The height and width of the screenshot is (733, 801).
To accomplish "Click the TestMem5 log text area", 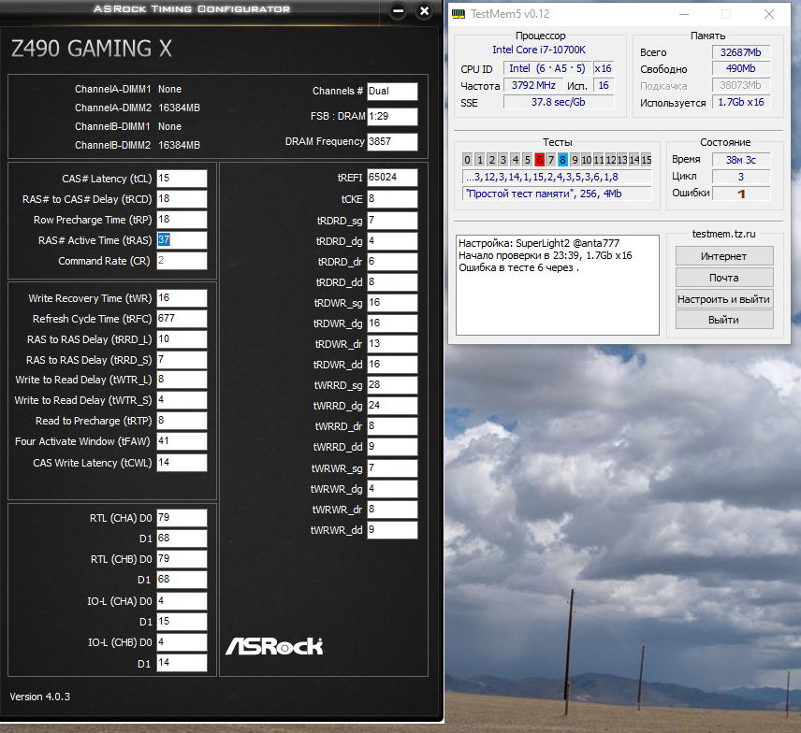I will pyautogui.click(x=558, y=285).
